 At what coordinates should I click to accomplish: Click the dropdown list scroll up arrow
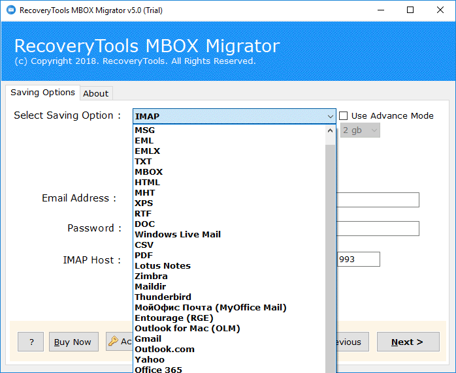[330, 130]
